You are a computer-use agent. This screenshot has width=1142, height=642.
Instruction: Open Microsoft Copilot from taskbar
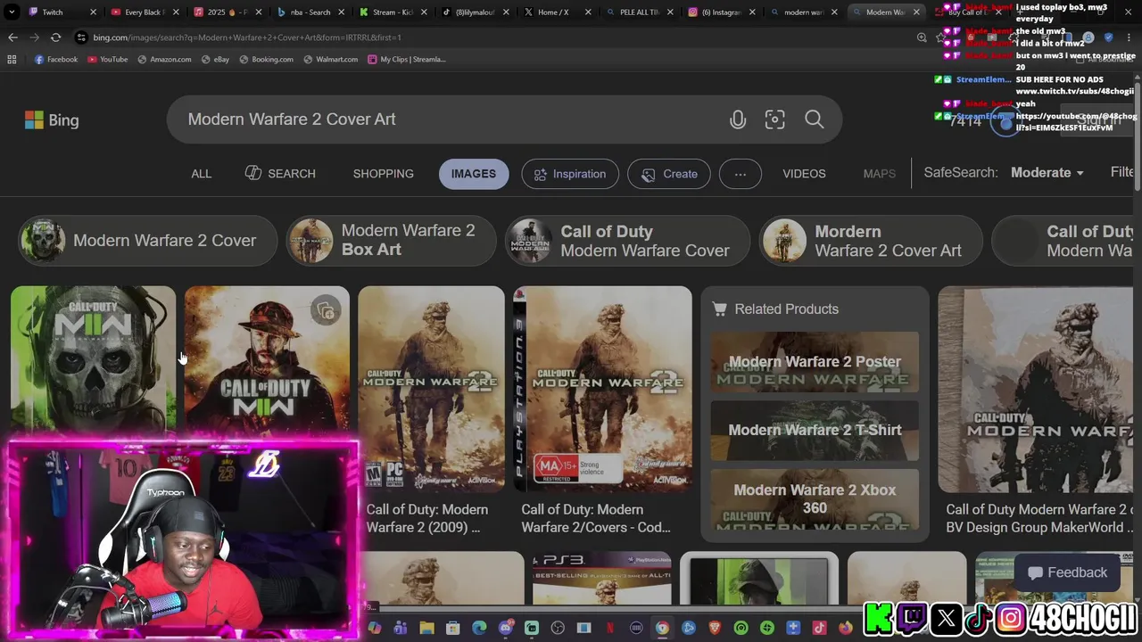click(375, 628)
